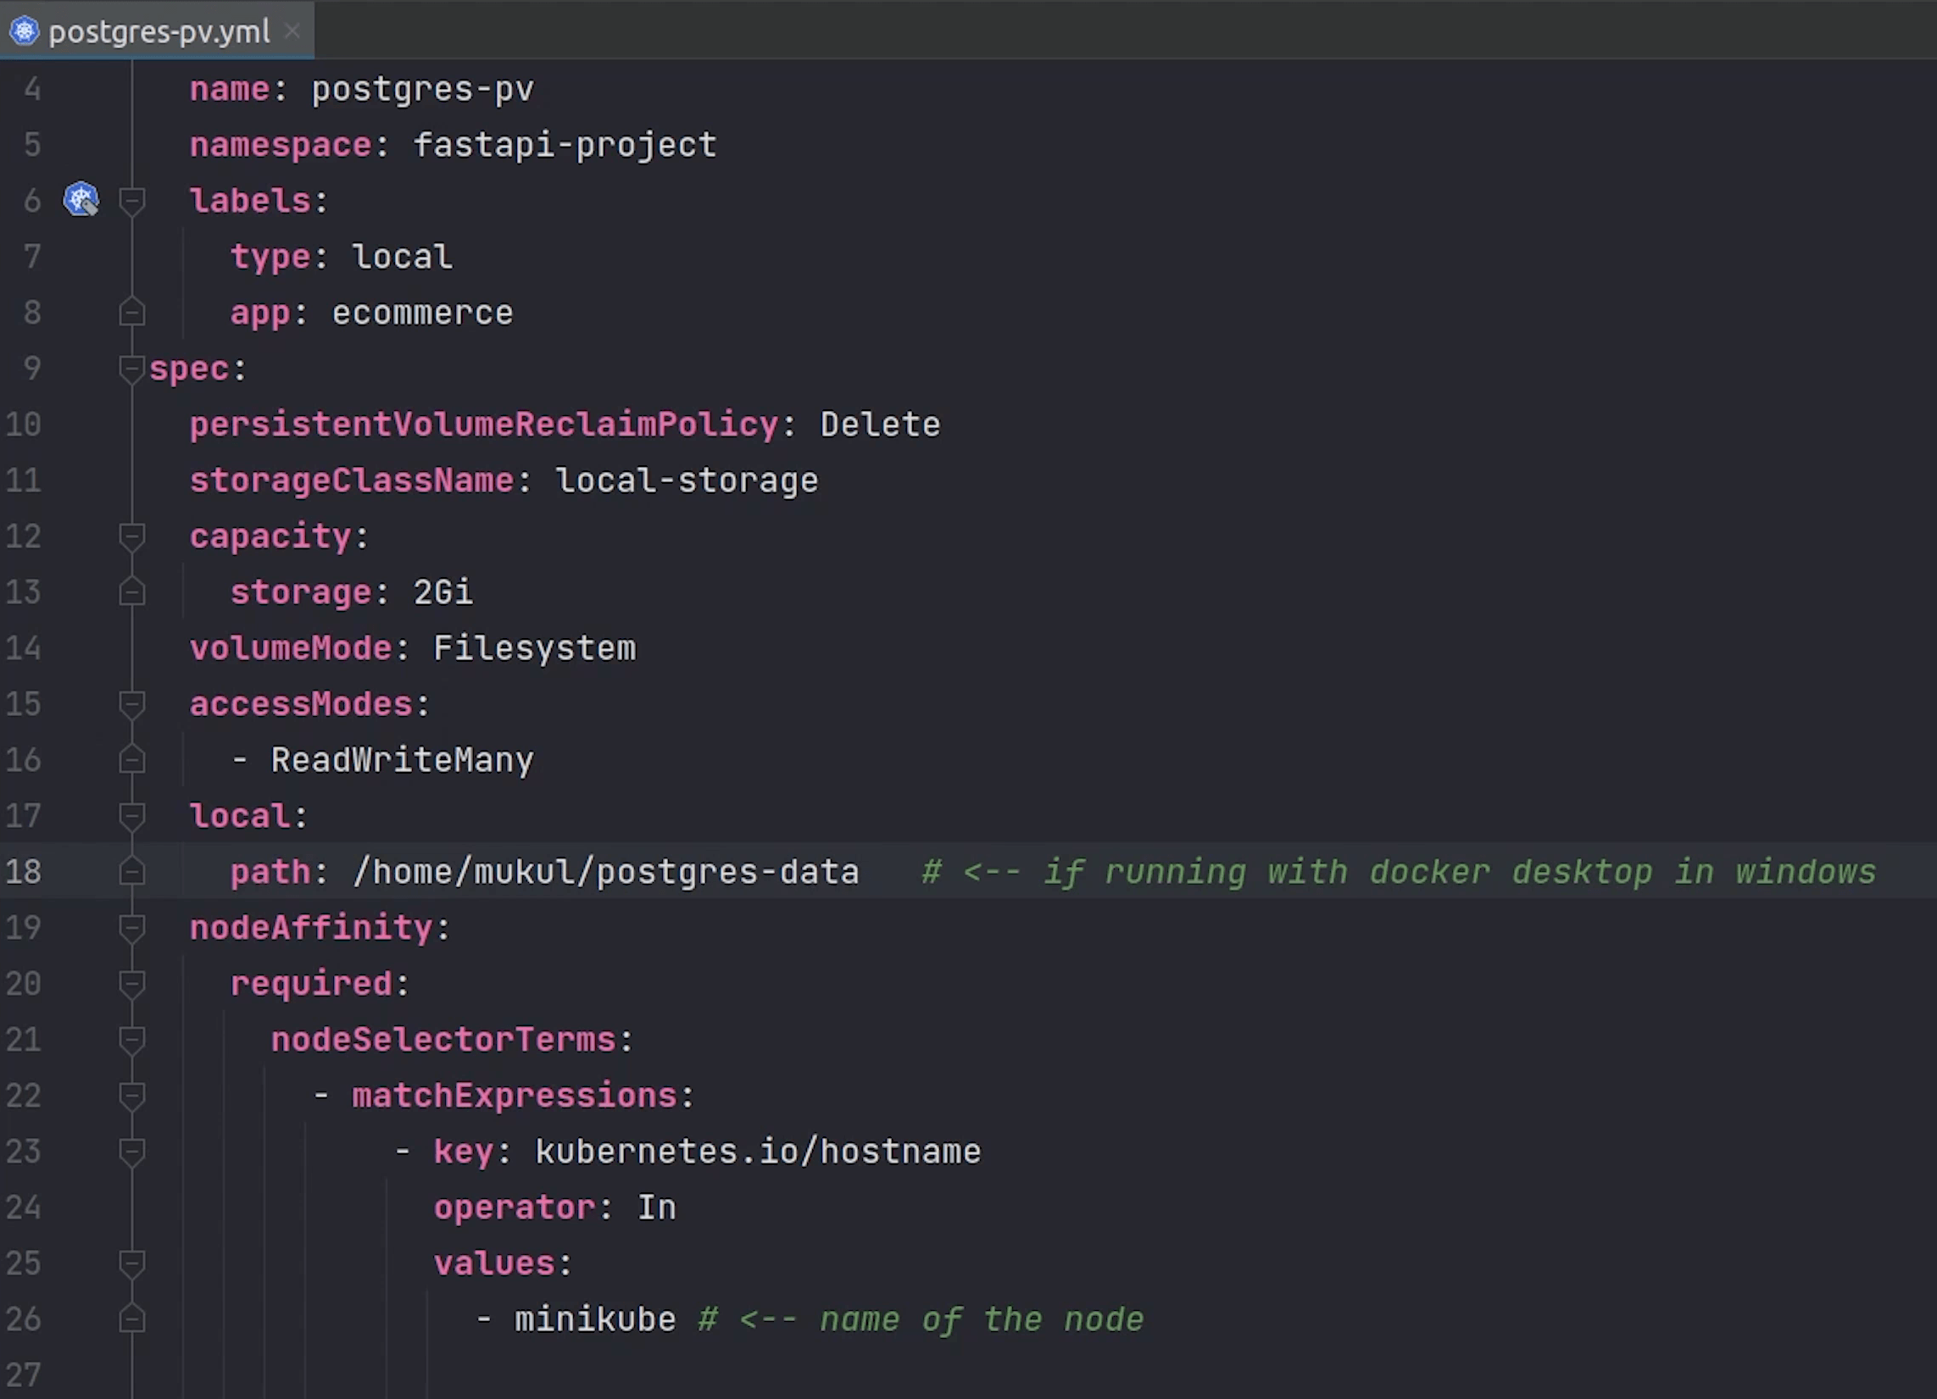Image resolution: width=1937 pixels, height=1399 pixels.
Task: Collapse the matchExpressions fold marker
Action: 131,1096
